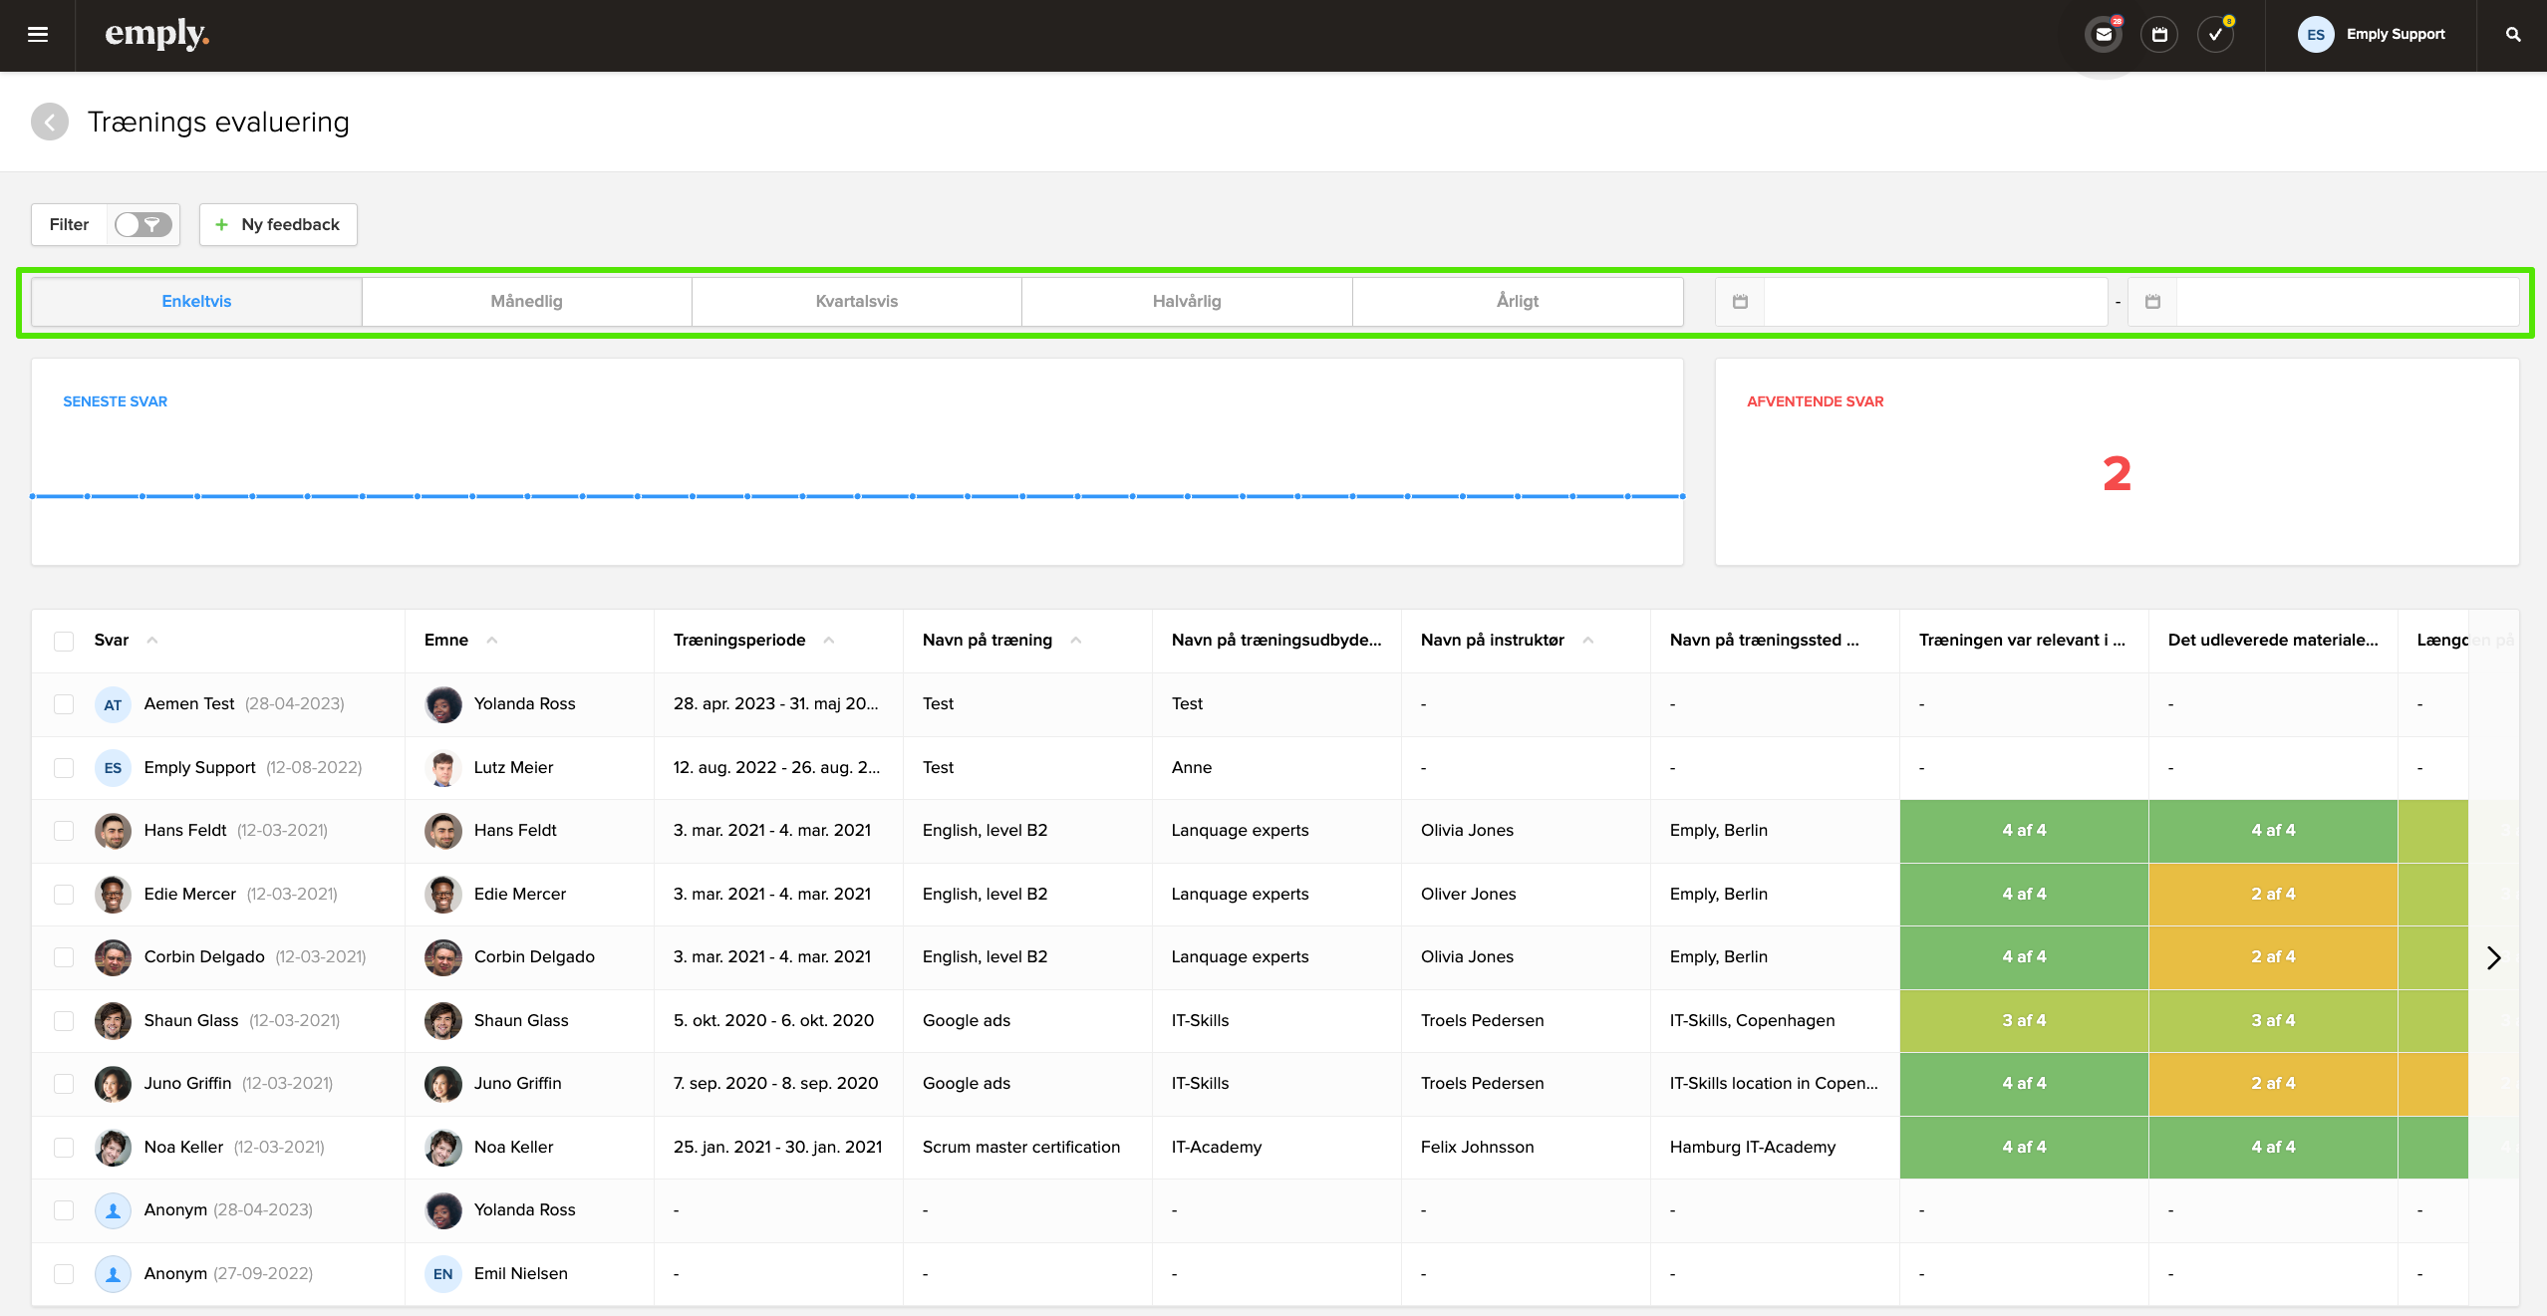Screen dimensions: 2547x1316
Task: Open the hamburger main menu
Action: 38,35
